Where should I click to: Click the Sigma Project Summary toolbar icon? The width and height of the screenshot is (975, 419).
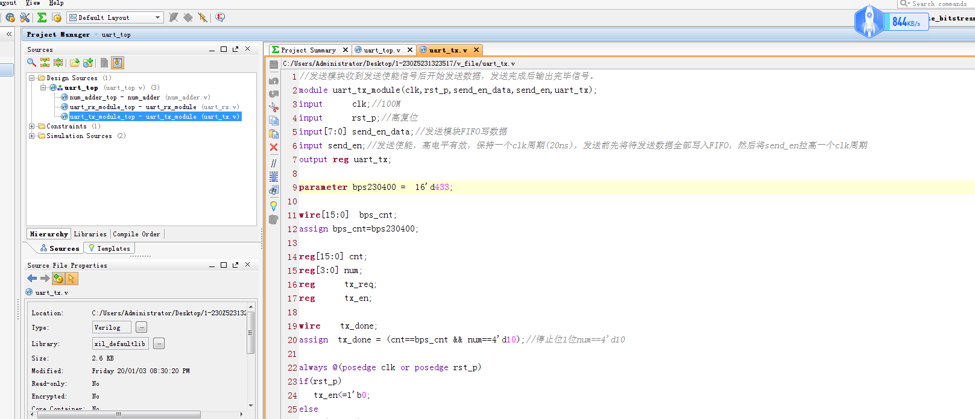42,17
